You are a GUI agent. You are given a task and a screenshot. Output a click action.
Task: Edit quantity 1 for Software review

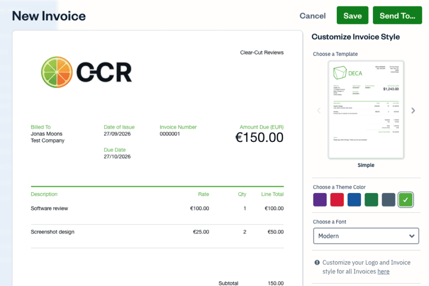point(245,209)
